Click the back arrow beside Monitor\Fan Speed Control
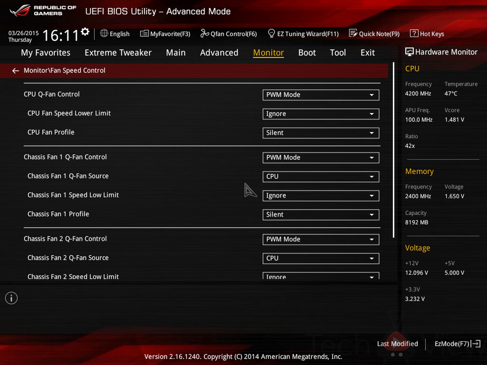 click(x=16, y=70)
